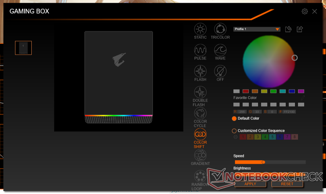
Task: Activate the Flash lighting effect
Action: click(200, 73)
